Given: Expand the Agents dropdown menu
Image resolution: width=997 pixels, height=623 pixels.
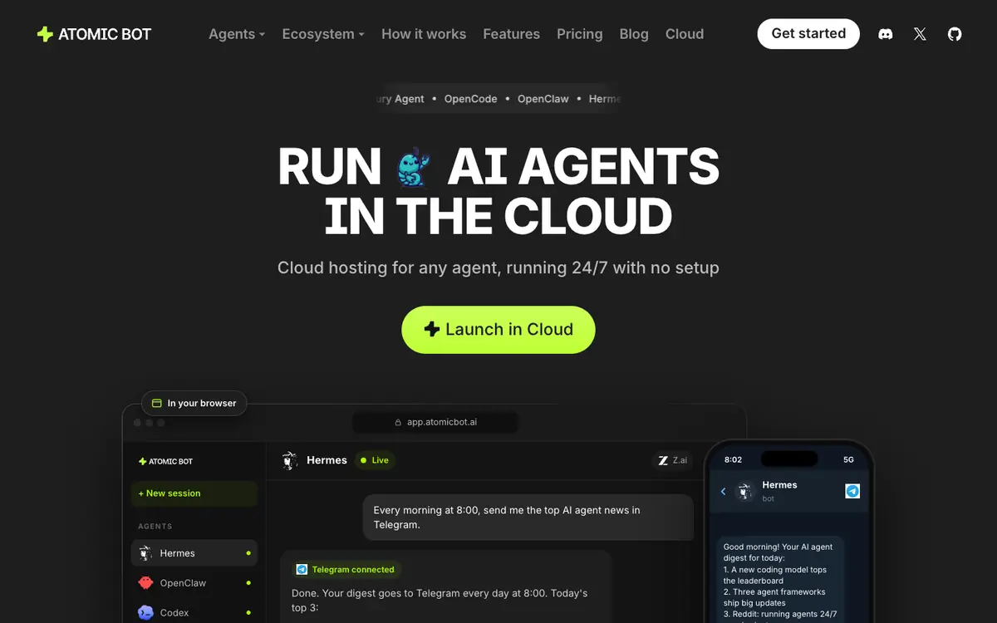Looking at the screenshot, I should [237, 34].
